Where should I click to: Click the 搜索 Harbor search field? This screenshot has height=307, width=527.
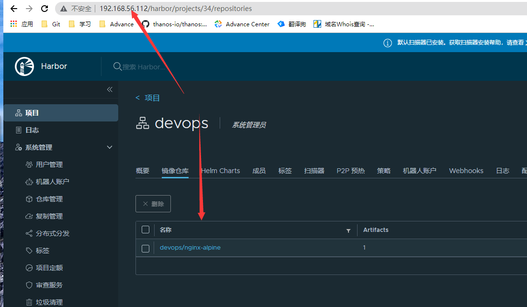(x=144, y=67)
